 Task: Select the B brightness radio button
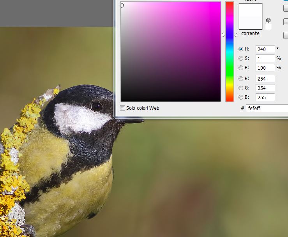click(240, 68)
